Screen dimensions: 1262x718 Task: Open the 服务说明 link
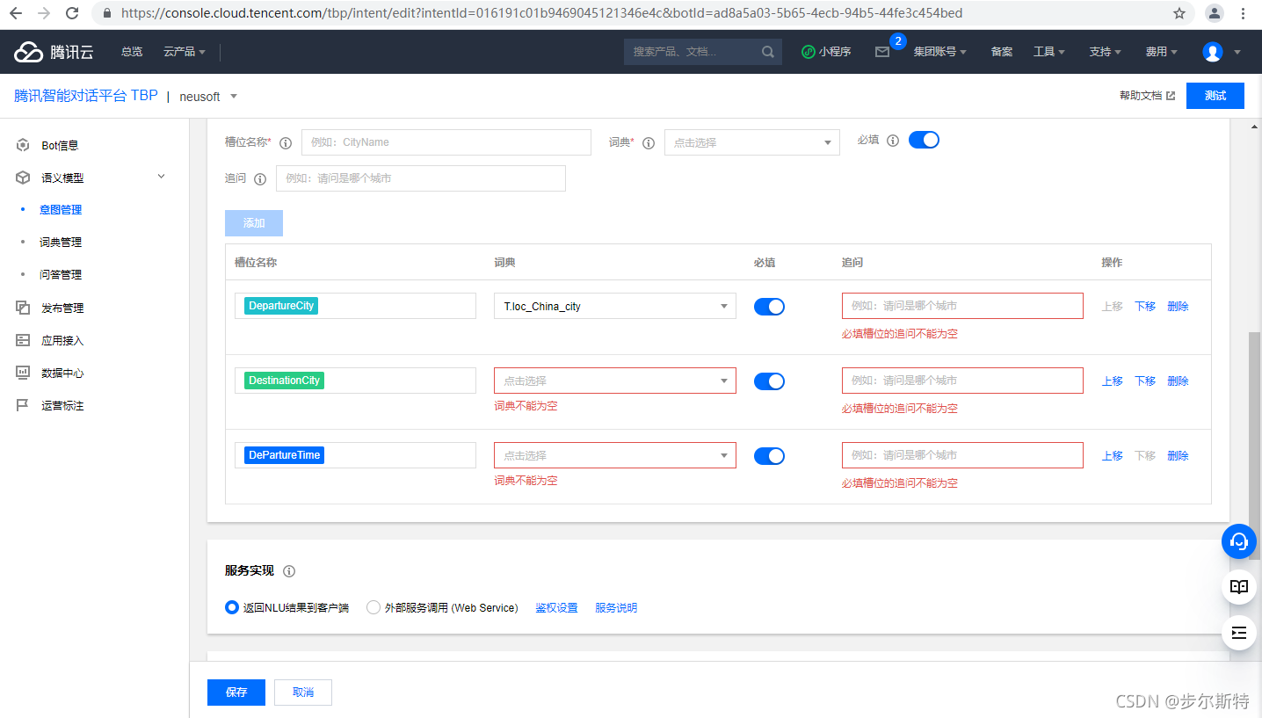tap(616, 608)
